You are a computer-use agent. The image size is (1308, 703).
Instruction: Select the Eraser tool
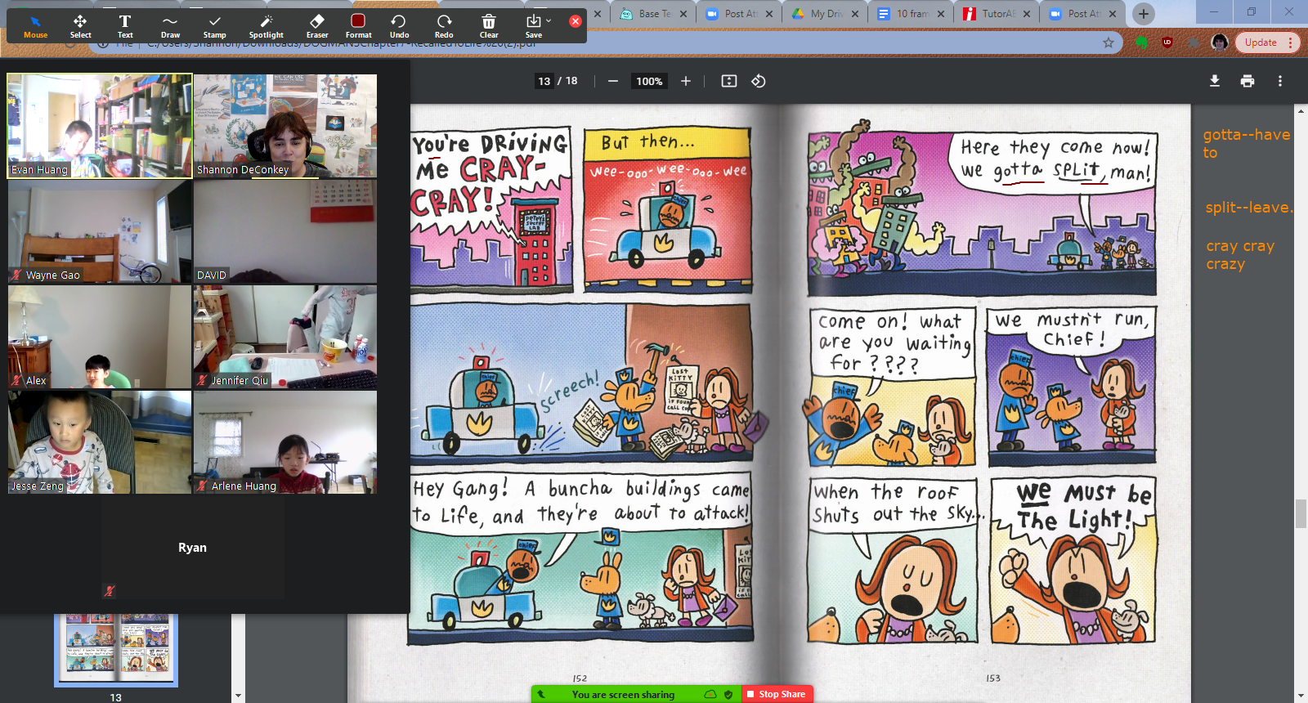(317, 26)
